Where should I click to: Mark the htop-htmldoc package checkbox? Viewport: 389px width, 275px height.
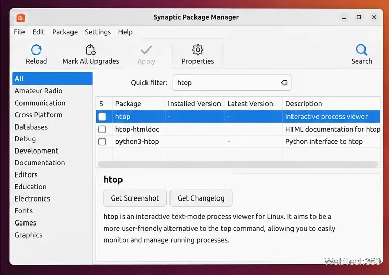(102, 129)
